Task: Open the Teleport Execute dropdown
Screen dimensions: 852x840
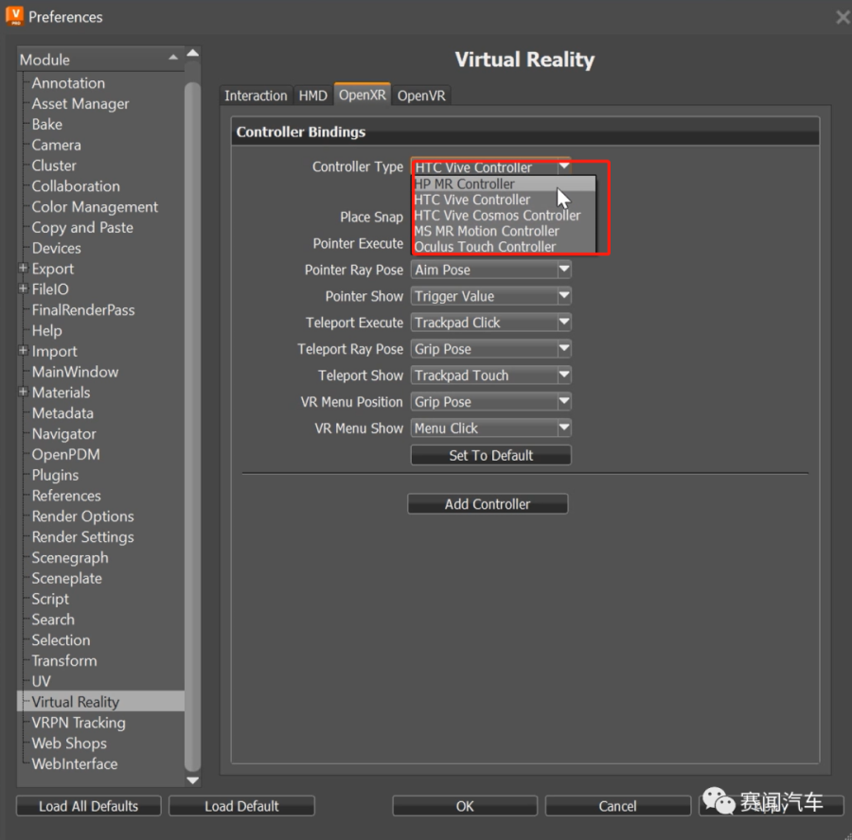Action: [x=490, y=323]
